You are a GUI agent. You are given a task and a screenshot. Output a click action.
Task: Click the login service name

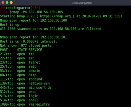coord(33,96)
